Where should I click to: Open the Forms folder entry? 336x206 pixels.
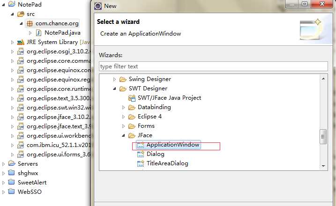coord(146,126)
